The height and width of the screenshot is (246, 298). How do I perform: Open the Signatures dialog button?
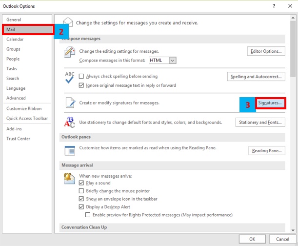pyautogui.click(x=270, y=103)
